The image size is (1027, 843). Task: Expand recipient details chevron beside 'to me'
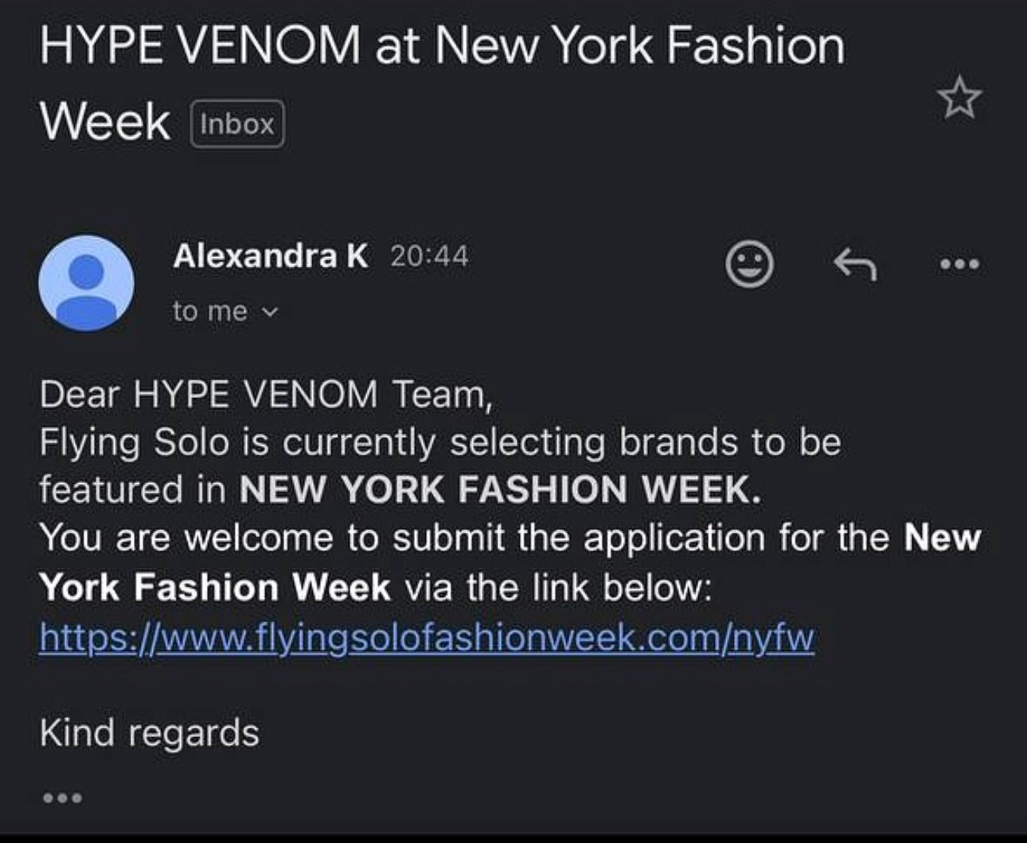tap(271, 312)
